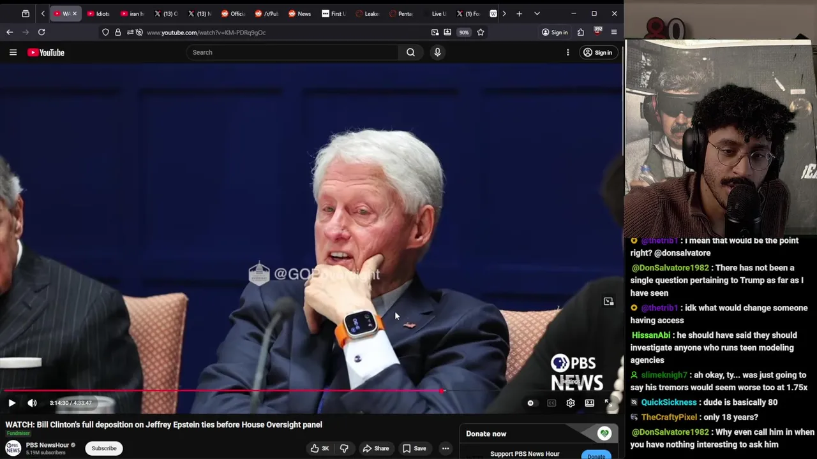Open the browser extensions puzzle icon
This screenshot has height=459, width=817.
tap(581, 32)
